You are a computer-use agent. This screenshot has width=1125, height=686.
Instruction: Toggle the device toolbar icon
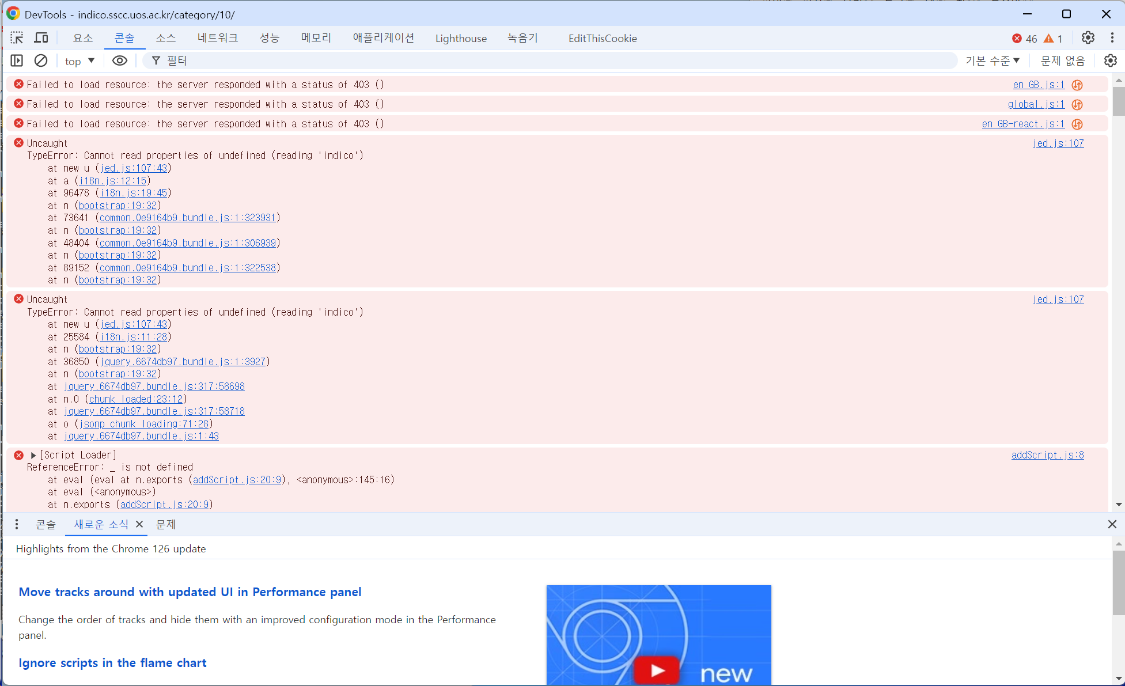(x=41, y=38)
